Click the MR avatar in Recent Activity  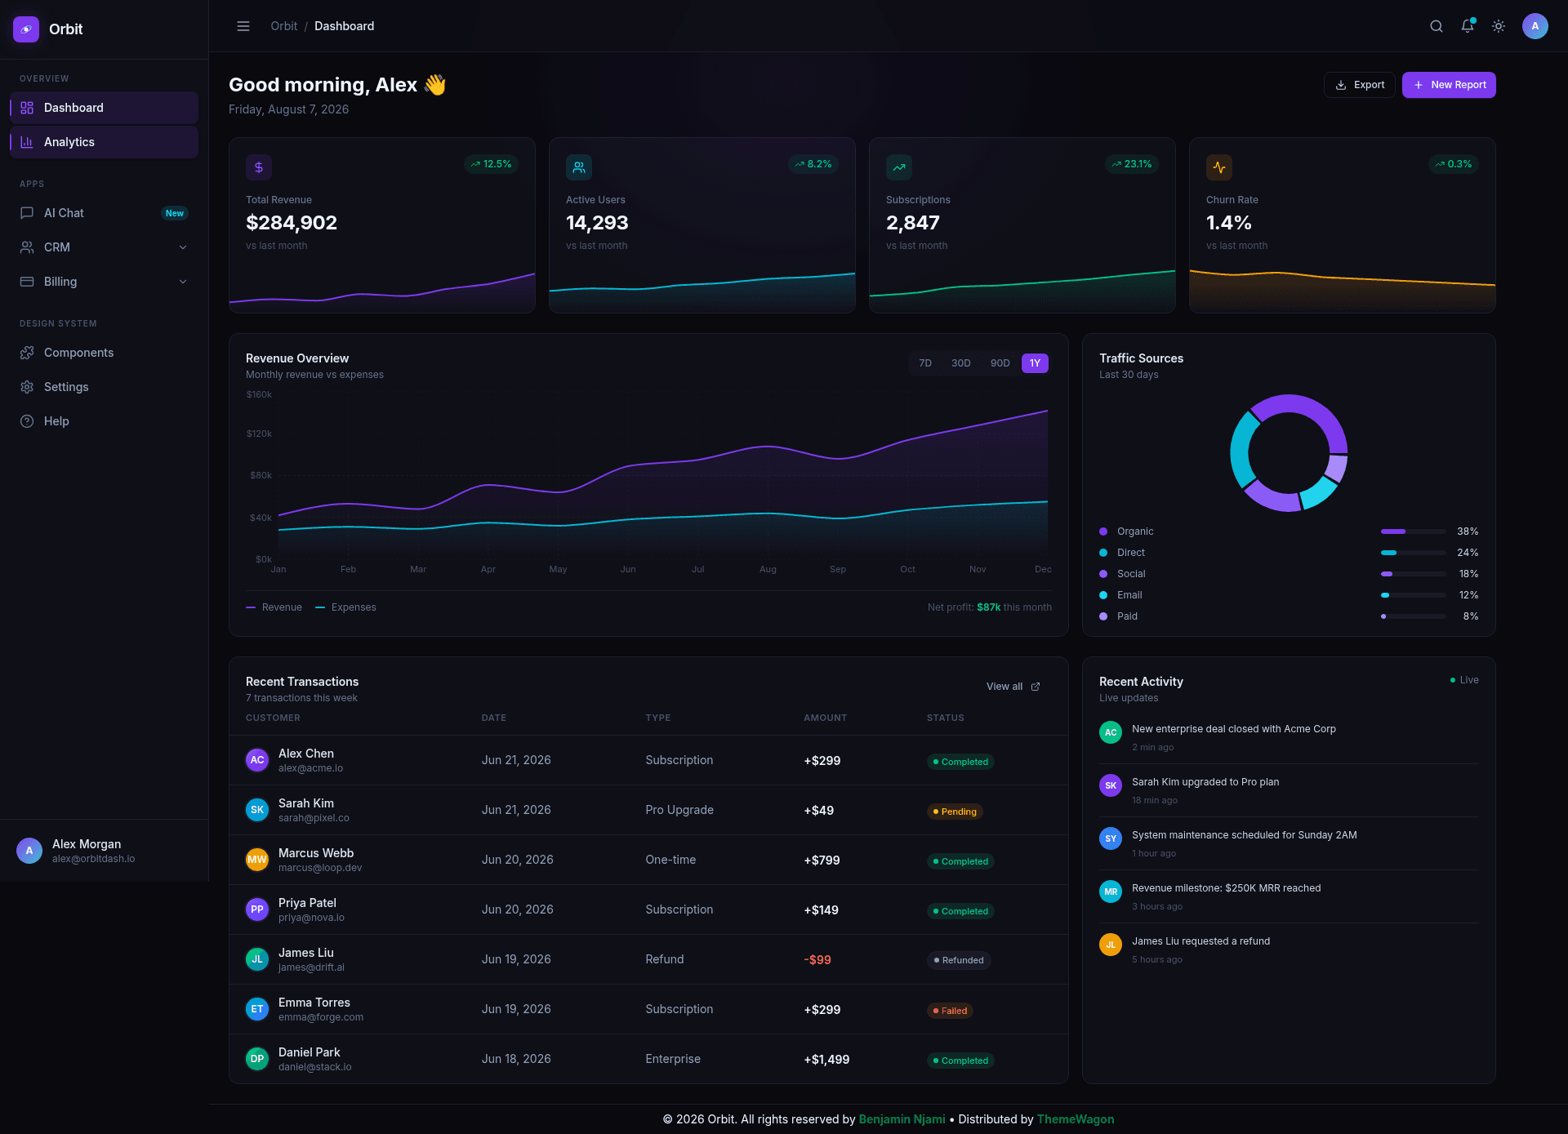click(1111, 892)
